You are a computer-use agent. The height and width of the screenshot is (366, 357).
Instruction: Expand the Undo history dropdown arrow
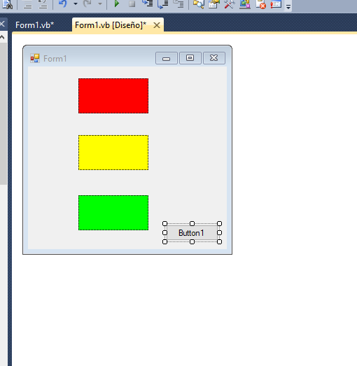tap(76, 3)
